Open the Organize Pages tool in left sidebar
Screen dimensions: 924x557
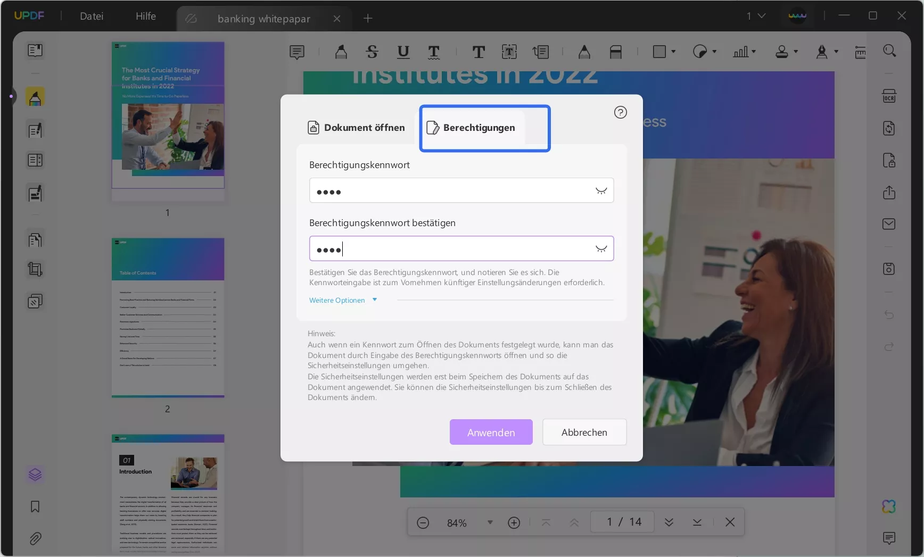[x=35, y=240]
